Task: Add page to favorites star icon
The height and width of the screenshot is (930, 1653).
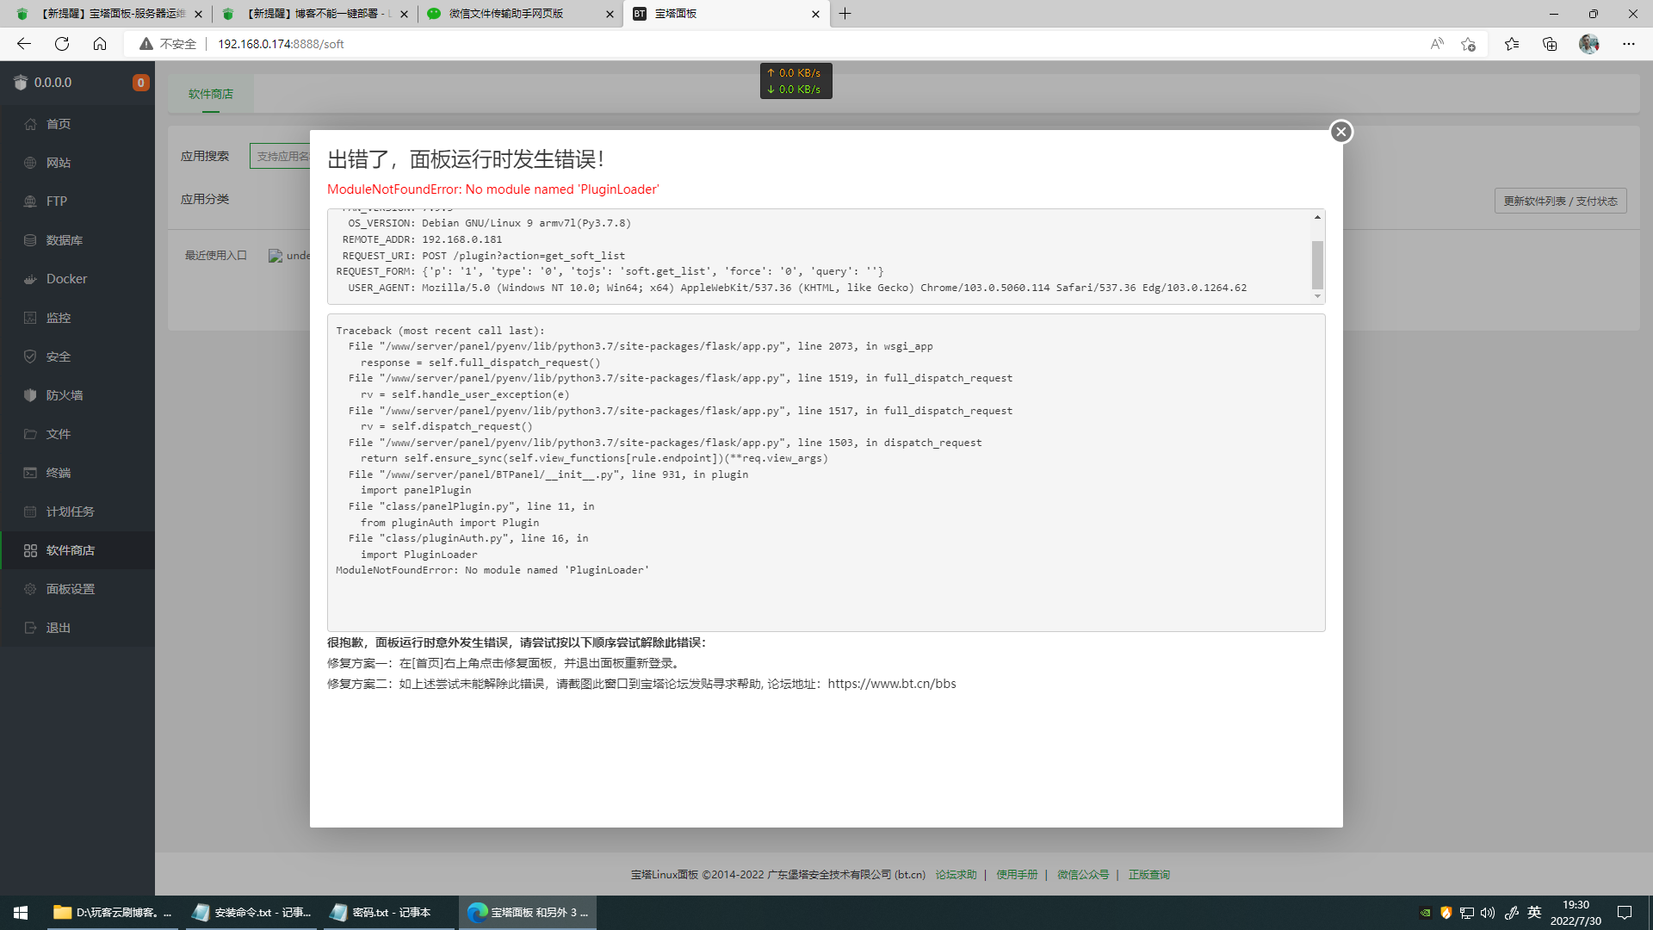Action: pos(1468,44)
